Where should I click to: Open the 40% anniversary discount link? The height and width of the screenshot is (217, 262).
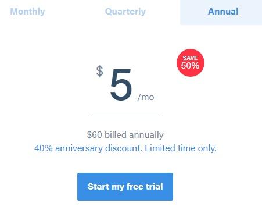tap(88, 148)
